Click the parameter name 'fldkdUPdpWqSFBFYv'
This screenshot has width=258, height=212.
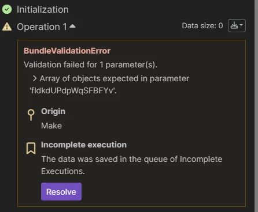(x=73, y=90)
